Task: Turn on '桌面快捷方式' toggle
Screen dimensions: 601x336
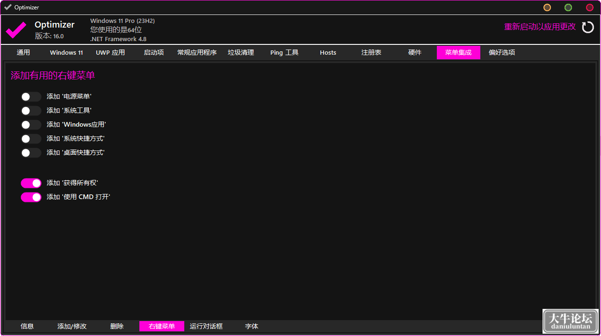Action: click(31, 153)
